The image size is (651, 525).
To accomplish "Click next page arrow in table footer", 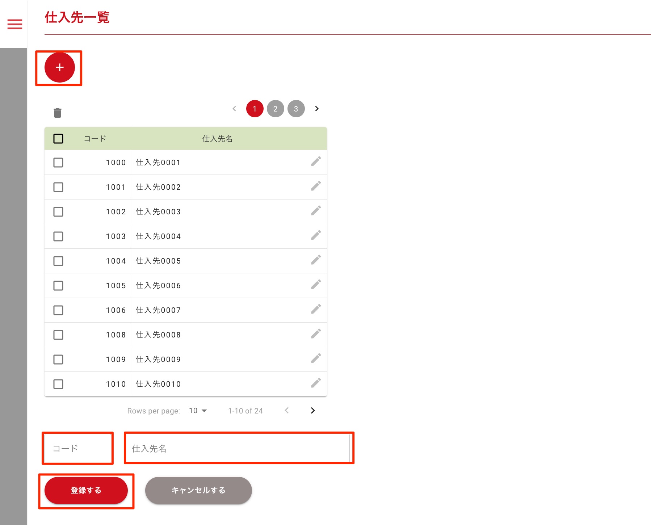I will (x=313, y=410).
